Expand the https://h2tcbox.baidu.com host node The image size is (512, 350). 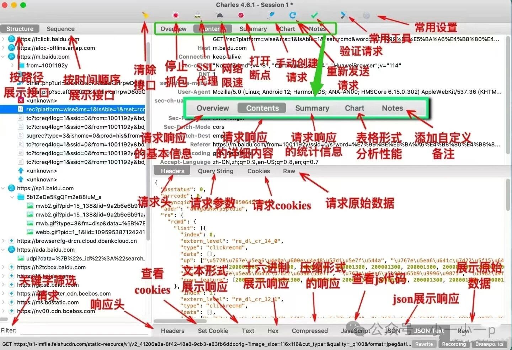point(3,267)
